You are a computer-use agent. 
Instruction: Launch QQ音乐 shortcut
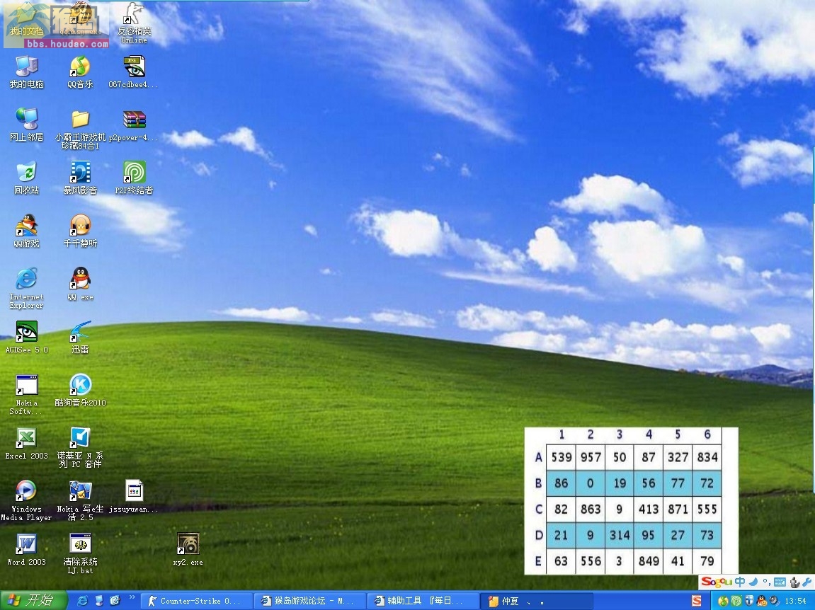click(80, 72)
